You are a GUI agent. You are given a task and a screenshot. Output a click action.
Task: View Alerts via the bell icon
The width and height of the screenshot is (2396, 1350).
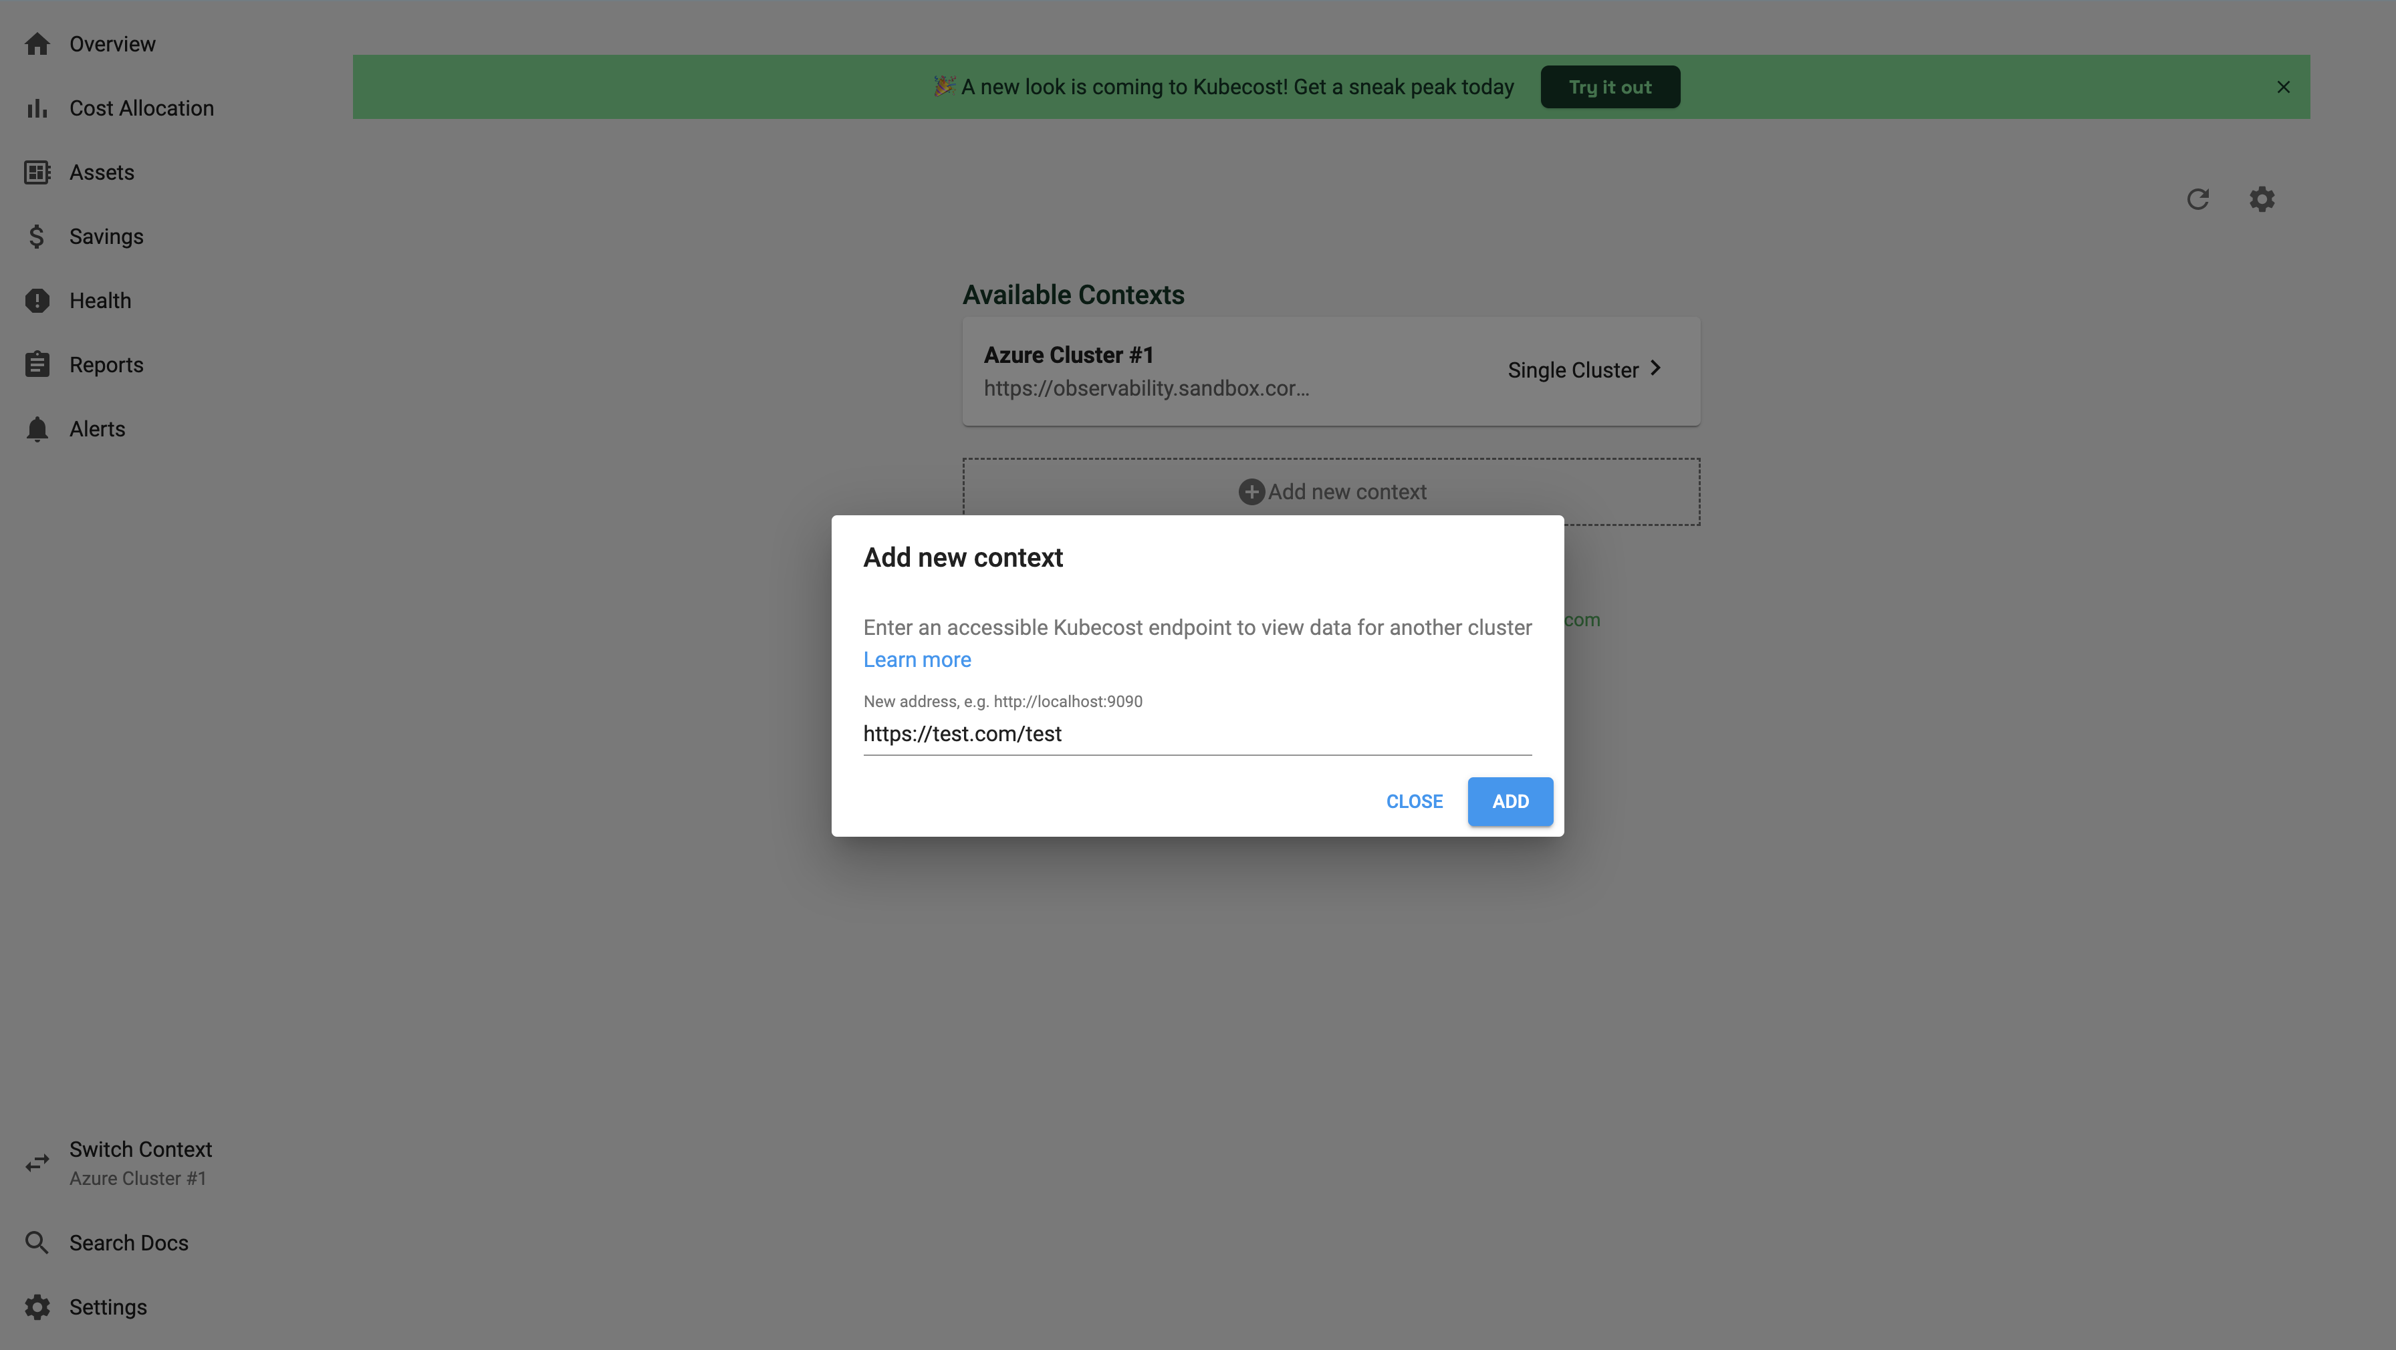pyautogui.click(x=97, y=428)
